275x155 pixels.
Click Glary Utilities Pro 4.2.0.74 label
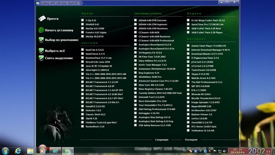point(152,61)
